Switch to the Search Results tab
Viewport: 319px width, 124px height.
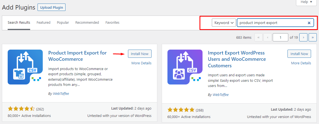(x=19, y=22)
